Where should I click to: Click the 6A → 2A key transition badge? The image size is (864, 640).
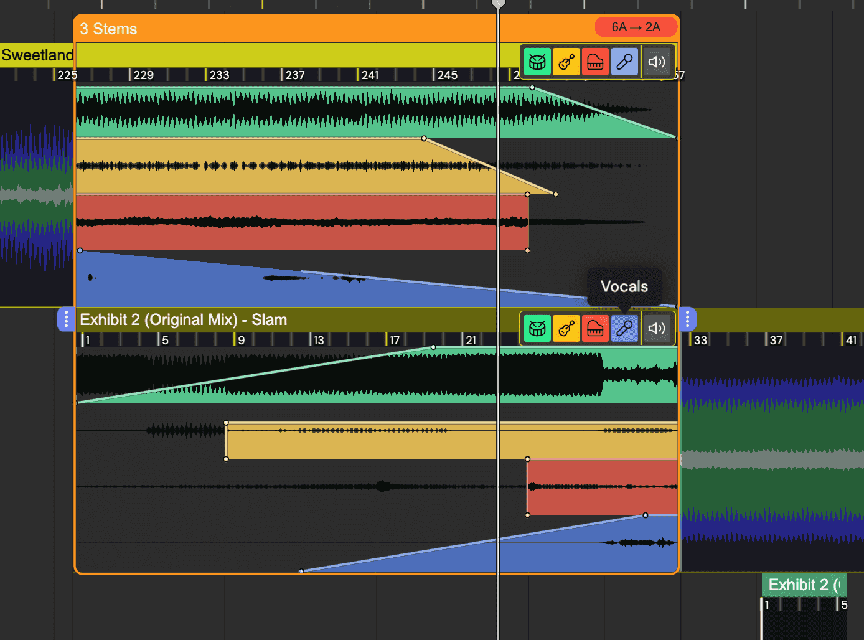636,27
